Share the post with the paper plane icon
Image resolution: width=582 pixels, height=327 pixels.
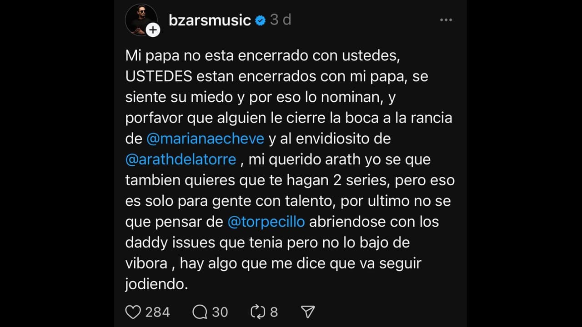[308, 312]
